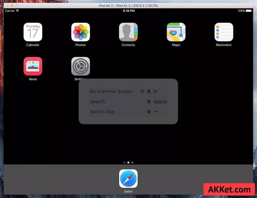Click the 8:18 PM clock

pos(129,11)
